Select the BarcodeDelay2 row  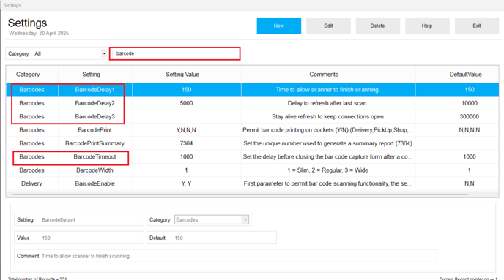coord(252,103)
